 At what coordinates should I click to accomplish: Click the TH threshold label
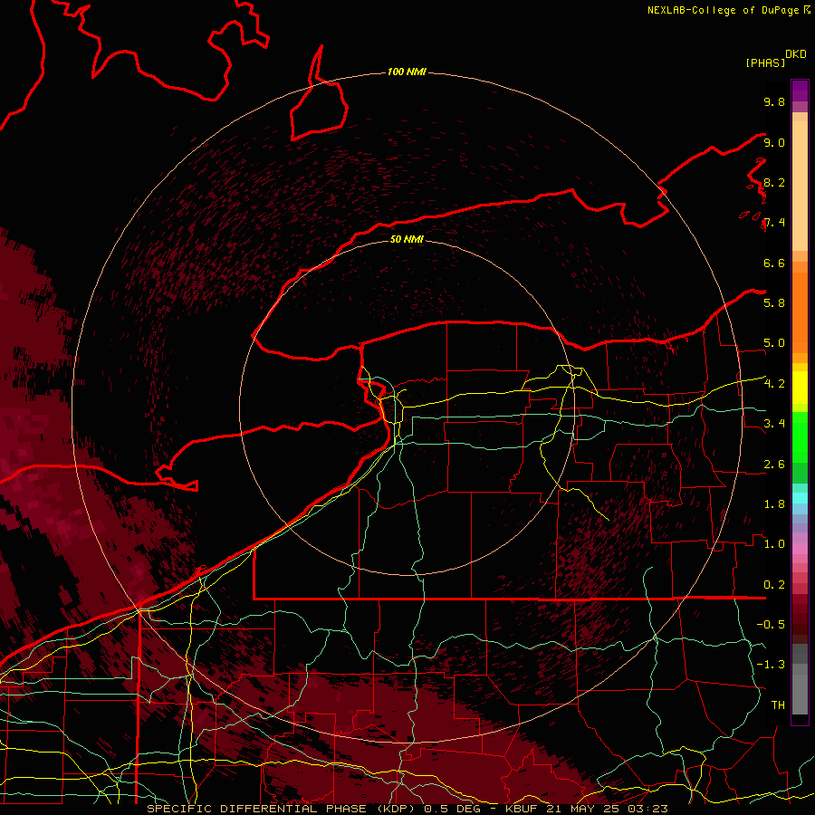pyautogui.click(x=778, y=705)
